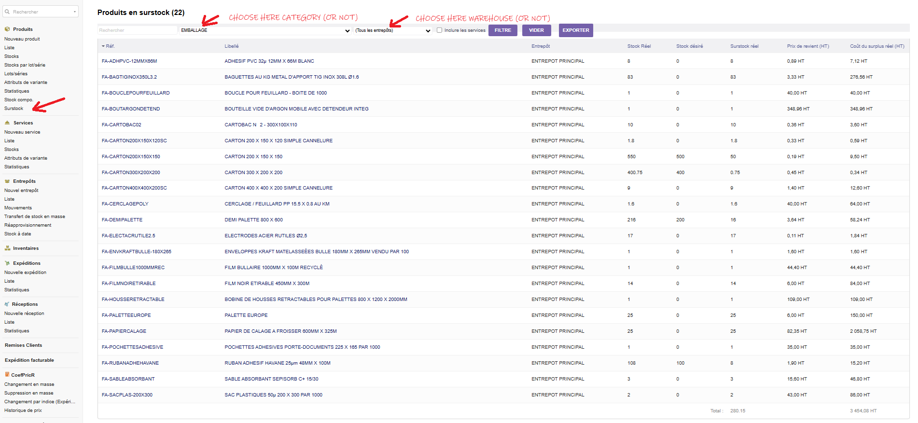Image resolution: width=918 pixels, height=423 pixels.
Task: Open Lots/séries in the Produits menu
Action: (x=16, y=74)
